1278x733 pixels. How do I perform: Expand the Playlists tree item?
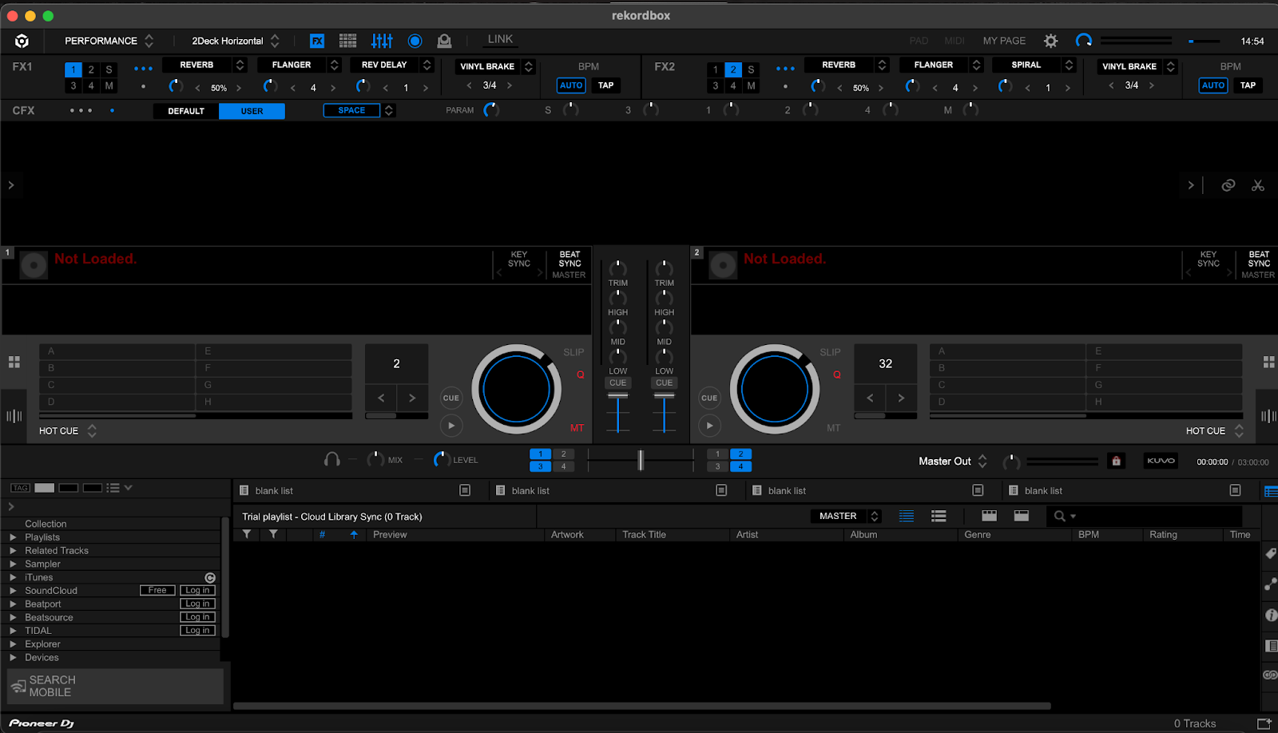[x=13, y=537]
